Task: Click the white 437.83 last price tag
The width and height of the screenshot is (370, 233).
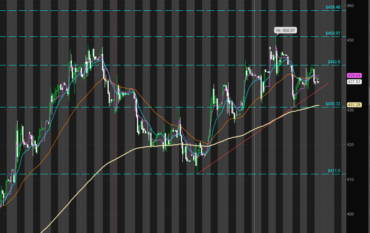Action: pos(354,82)
